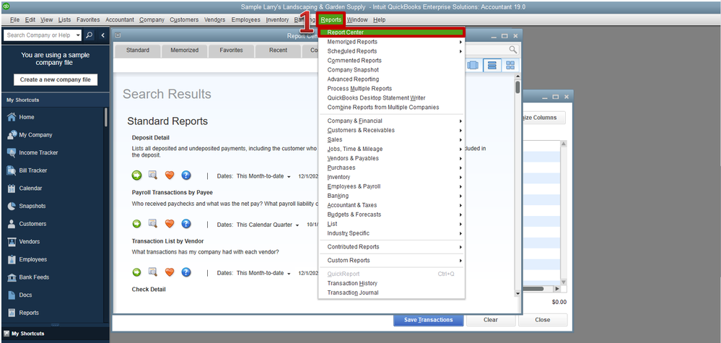Favorite Transaction List by Vendor heart

[x=170, y=273]
